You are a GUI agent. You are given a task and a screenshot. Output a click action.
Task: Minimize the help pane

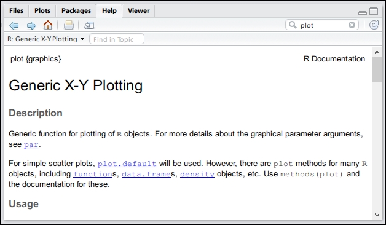coord(363,13)
